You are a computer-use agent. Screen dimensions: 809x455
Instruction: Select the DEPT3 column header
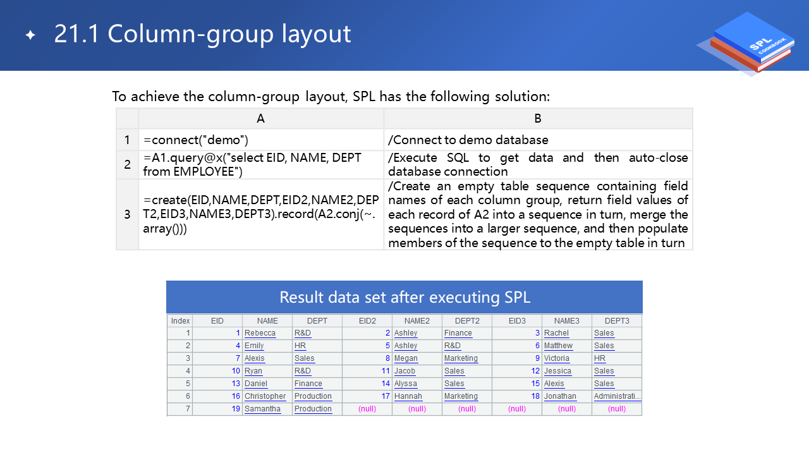(617, 321)
